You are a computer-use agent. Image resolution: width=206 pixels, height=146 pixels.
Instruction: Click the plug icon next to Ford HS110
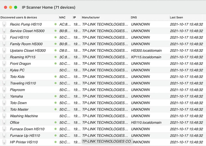click(x=4, y=37)
